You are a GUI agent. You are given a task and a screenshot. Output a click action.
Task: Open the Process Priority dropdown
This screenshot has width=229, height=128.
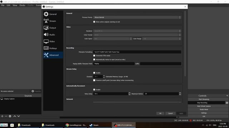[x=137, y=17]
